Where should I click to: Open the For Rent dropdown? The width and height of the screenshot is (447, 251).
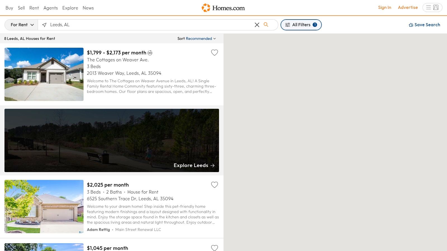tap(21, 25)
